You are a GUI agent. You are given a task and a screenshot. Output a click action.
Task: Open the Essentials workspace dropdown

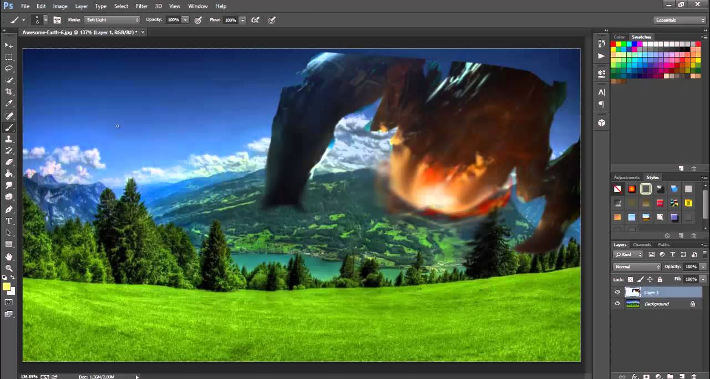[680, 20]
